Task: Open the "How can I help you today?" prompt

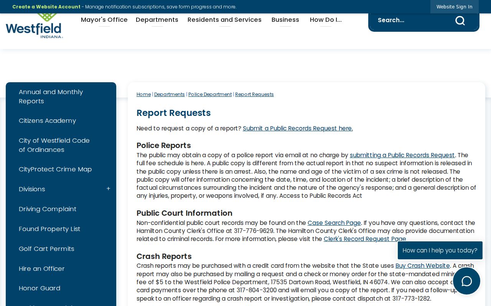Action: coord(440,251)
